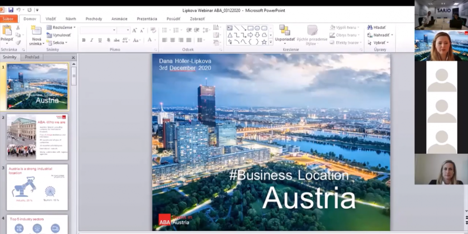Toggle text Shadow formatting
468x234 pixels.
tap(108, 40)
